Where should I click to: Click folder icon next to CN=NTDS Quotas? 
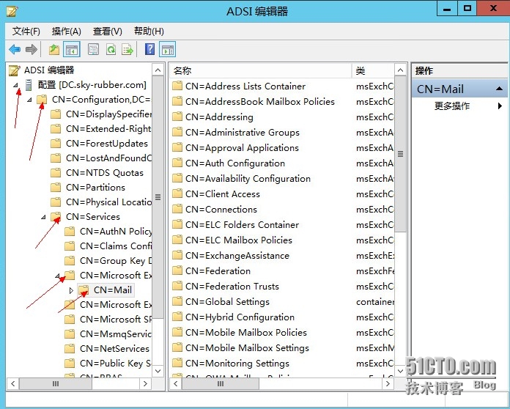(56, 173)
